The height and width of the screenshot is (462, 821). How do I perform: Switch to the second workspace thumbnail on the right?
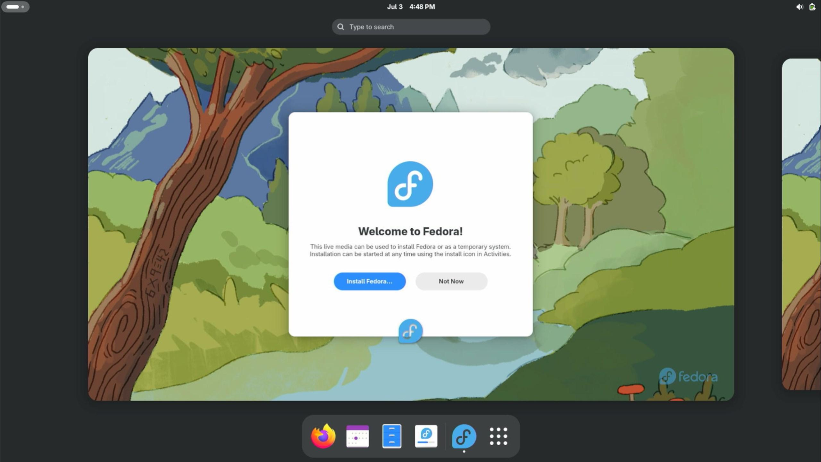[801, 224]
